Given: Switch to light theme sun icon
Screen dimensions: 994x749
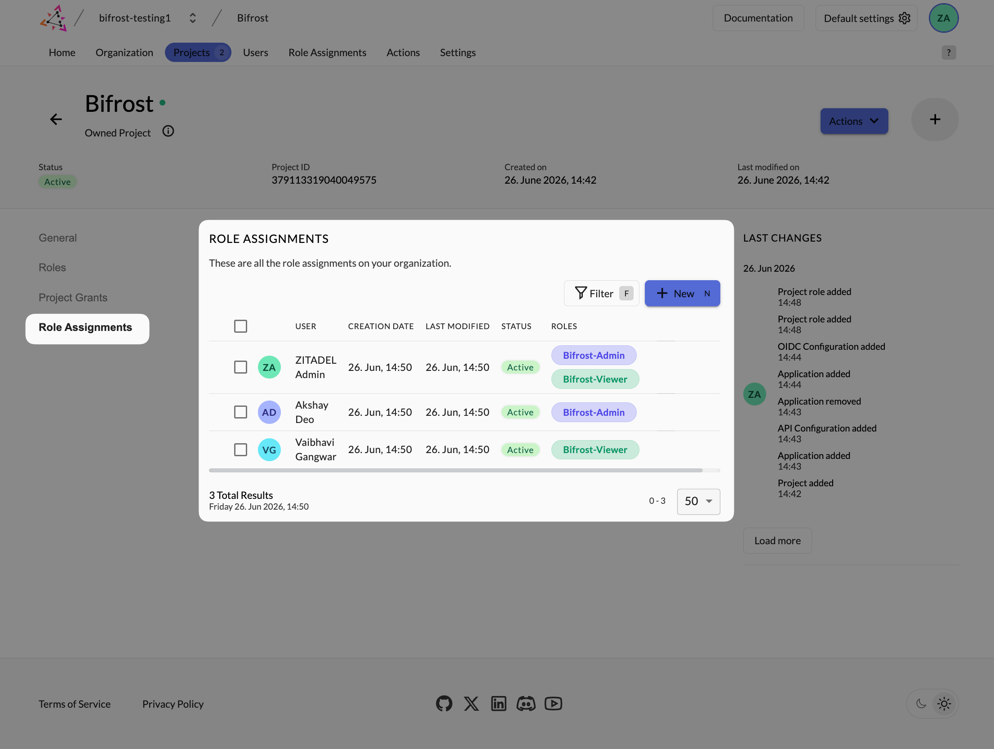Looking at the screenshot, I should (944, 704).
